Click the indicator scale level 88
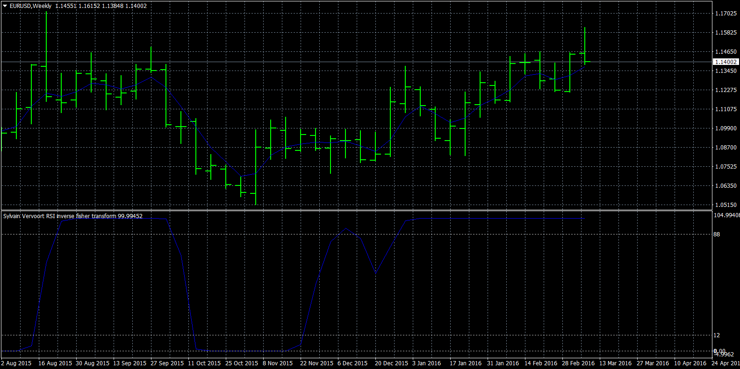This screenshot has width=740, height=369. (x=717, y=234)
